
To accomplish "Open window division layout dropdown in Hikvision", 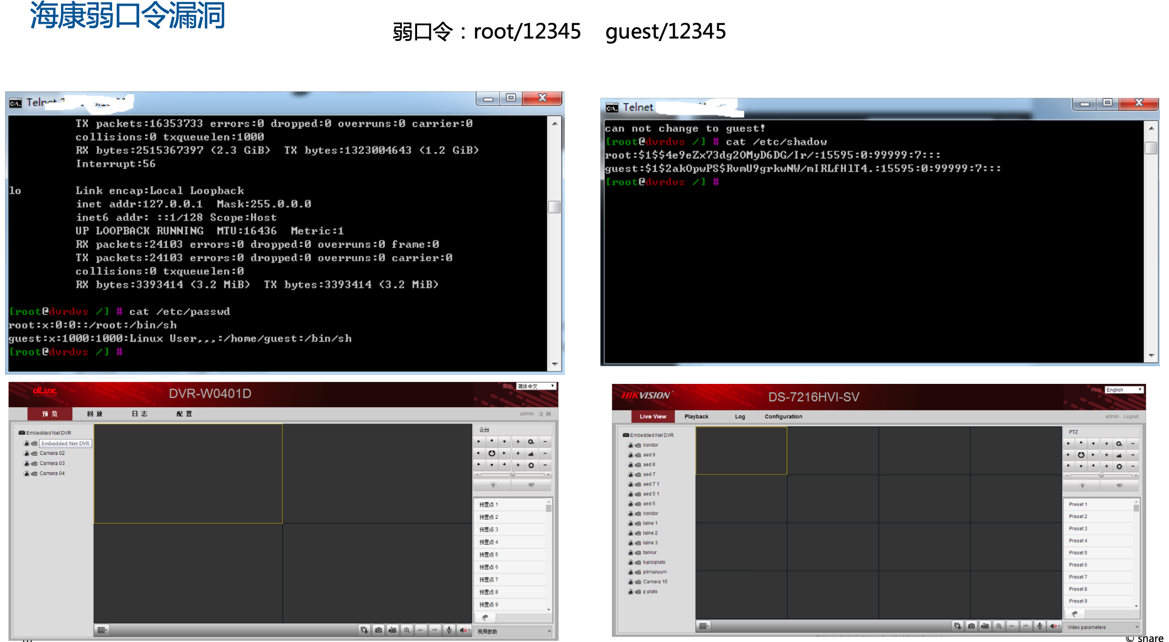I will click(x=703, y=626).
